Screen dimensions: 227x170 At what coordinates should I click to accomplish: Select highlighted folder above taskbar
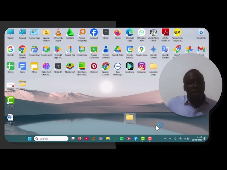[x=129, y=119]
